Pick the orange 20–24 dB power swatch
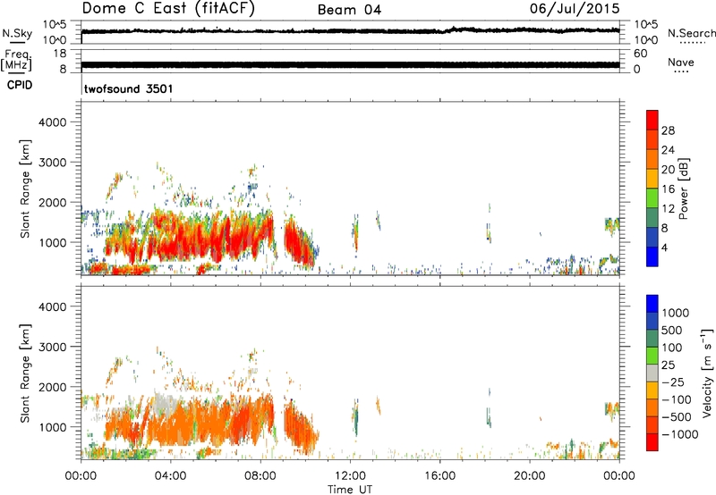Image resolution: width=716 pixels, height=495 pixels. pyautogui.click(x=652, y=159)
